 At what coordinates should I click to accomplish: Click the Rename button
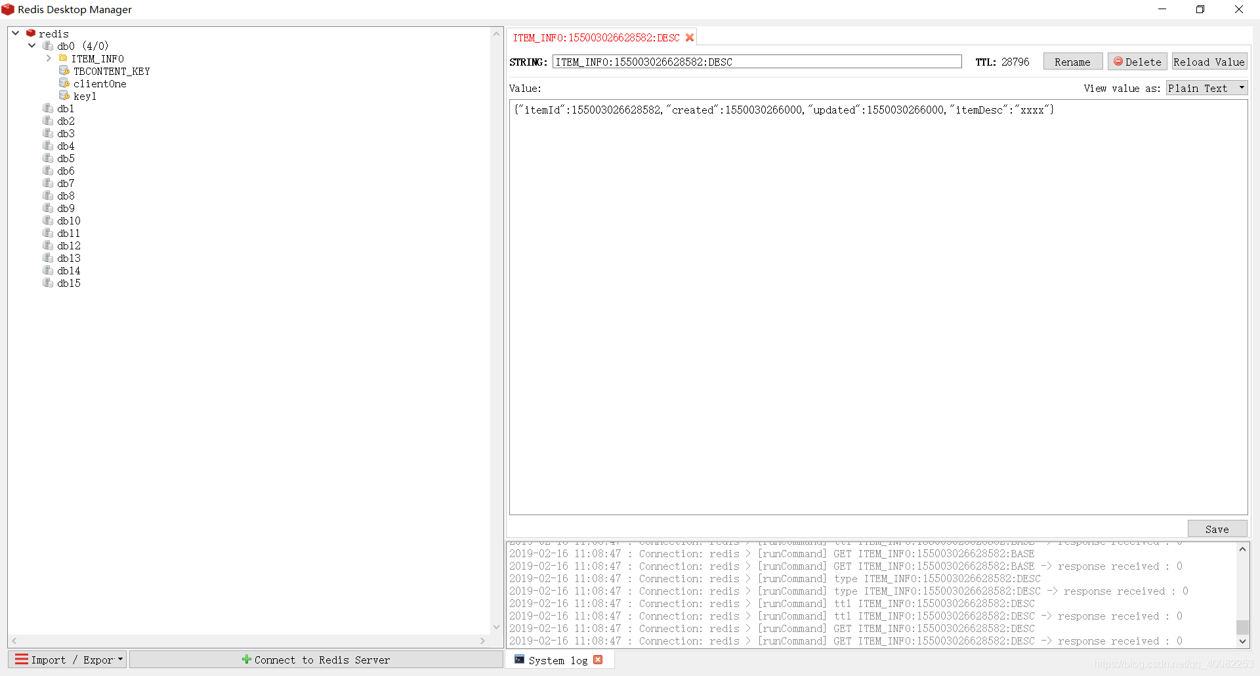(x=1072, y=62)
